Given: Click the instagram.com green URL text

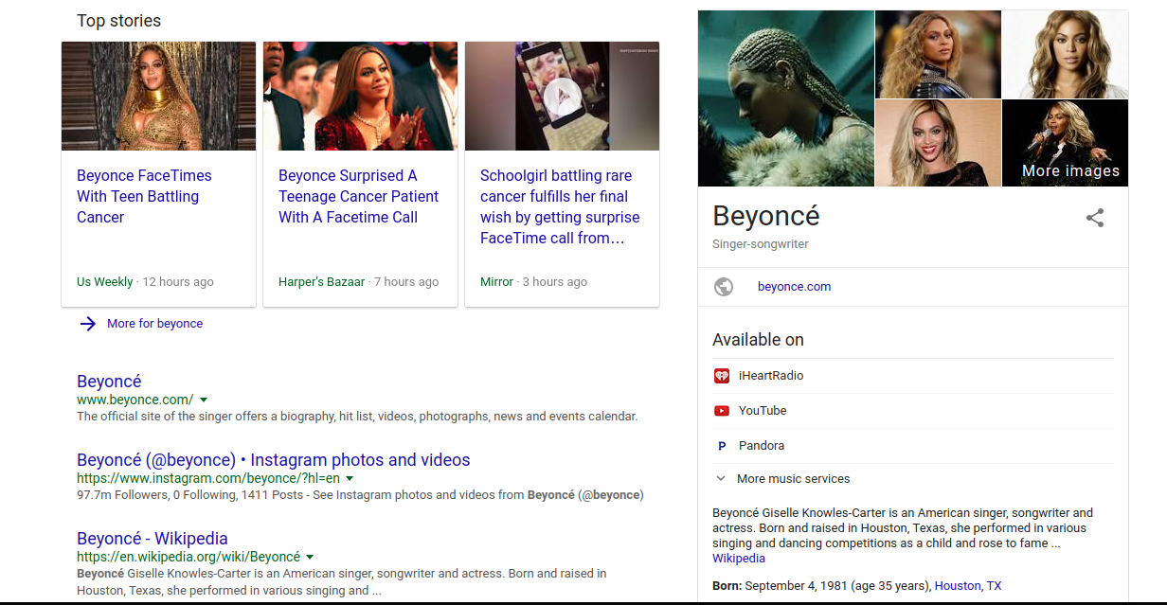Looking at the screenshot, I should pos(208,479).
